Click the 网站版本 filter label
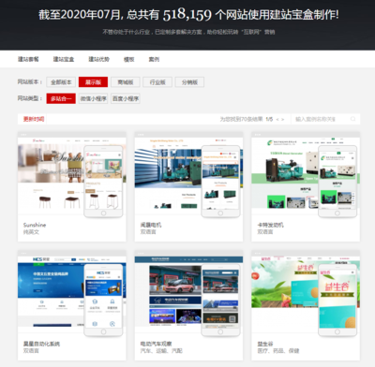Image resolution: width=375 pixels, height=367 pixels. [29, 81]
